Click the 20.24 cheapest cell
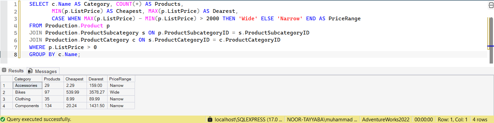This screenshot has height=123, width=494. point(75,106)
